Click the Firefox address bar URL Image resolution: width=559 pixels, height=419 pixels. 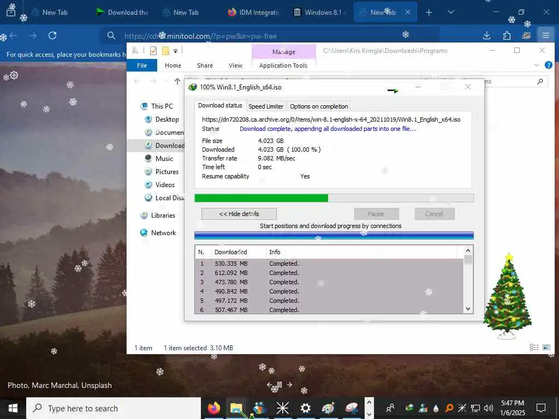(200, 36)
